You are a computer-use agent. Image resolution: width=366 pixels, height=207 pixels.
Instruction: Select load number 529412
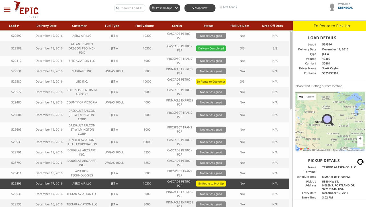tap(16, 61)
